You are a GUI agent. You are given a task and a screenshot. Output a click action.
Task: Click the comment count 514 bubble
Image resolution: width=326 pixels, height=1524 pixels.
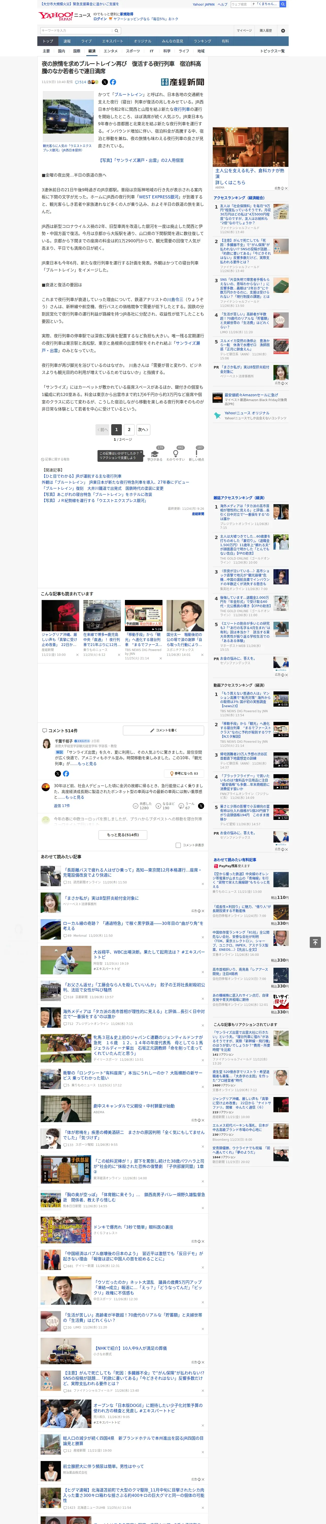pos(80,82)
